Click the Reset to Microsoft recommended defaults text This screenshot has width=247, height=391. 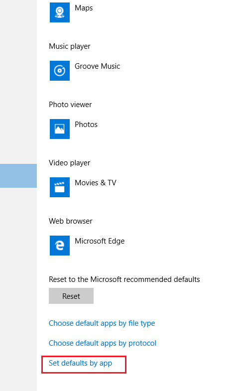pos(124,279)
